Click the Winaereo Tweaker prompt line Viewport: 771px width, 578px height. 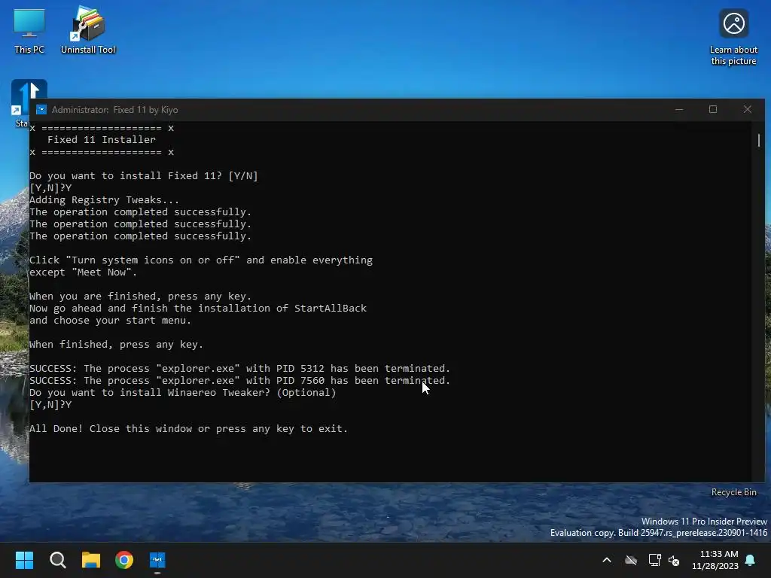(x=183, y=393)
